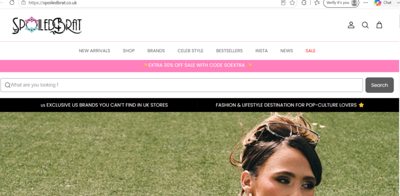Visit the red SALE link
This screenshot has width=400, height=196.
(x=310, y=51)
